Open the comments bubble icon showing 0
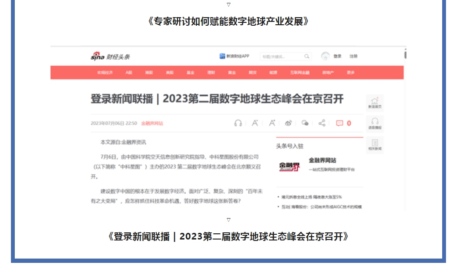The width and height of the screenshot is (456, 270). pos(340,123)
